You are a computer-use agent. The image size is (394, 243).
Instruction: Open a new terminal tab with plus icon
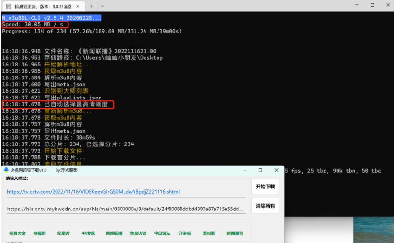click(92, 6)
